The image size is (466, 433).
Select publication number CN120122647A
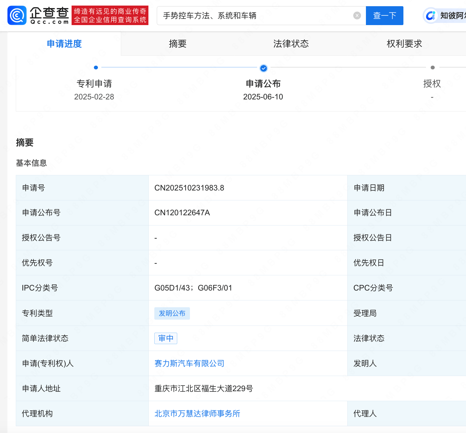tap(182, 212)
